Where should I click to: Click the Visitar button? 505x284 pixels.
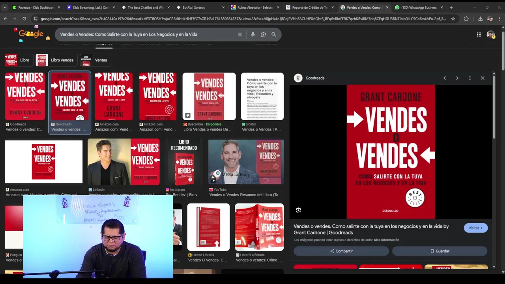tap(475, 228)
